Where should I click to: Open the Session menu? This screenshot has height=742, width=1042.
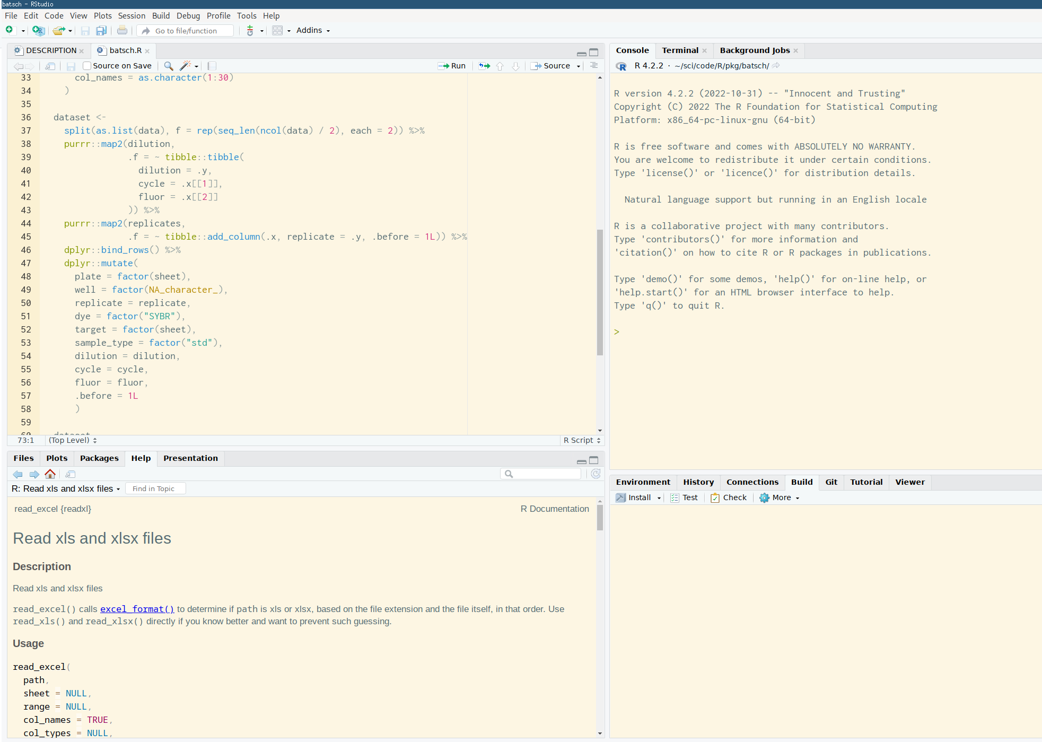pos(132,16)
